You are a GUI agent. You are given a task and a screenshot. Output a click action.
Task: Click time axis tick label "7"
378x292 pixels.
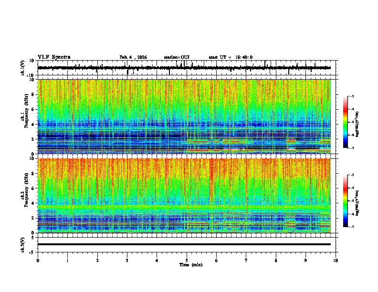coord(246,261)
